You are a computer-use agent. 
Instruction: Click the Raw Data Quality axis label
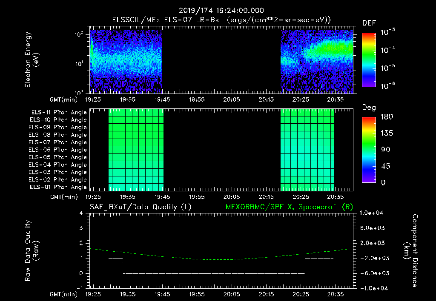(x=32, y=250)
